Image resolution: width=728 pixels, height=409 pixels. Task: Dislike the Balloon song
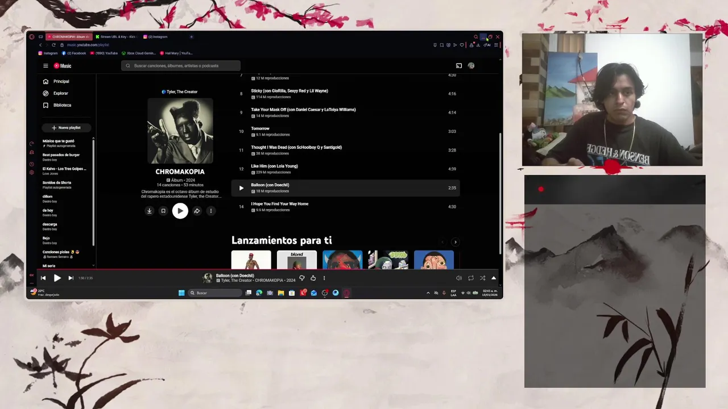click(302, 278)
